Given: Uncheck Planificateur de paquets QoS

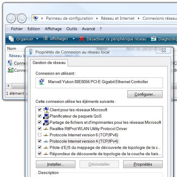Looking at the screenshot, I should 40,116.
